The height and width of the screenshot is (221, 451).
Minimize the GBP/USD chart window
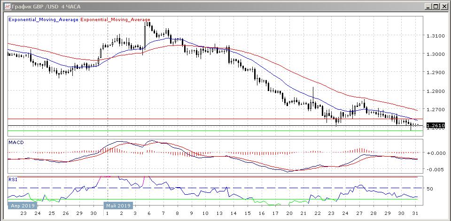(428, 6)
